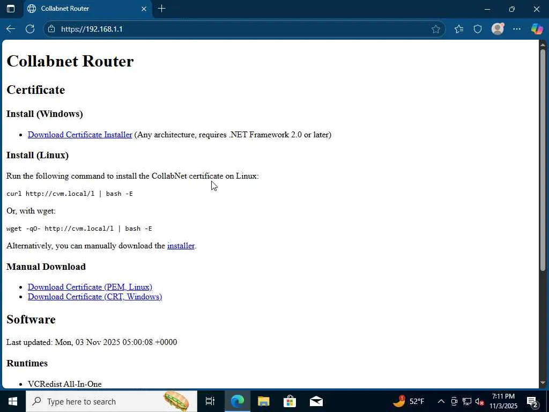
Task: Click the Install (Linux) heading
Action: (38, 155)
